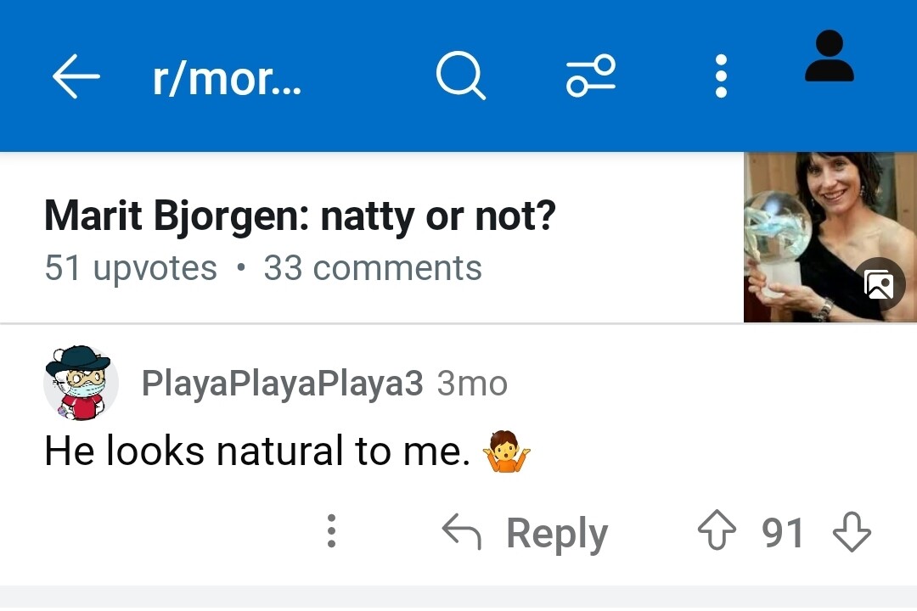Go back using the left arrow
The height and width of the screenshot is (611, 917).
pos(76,76)
